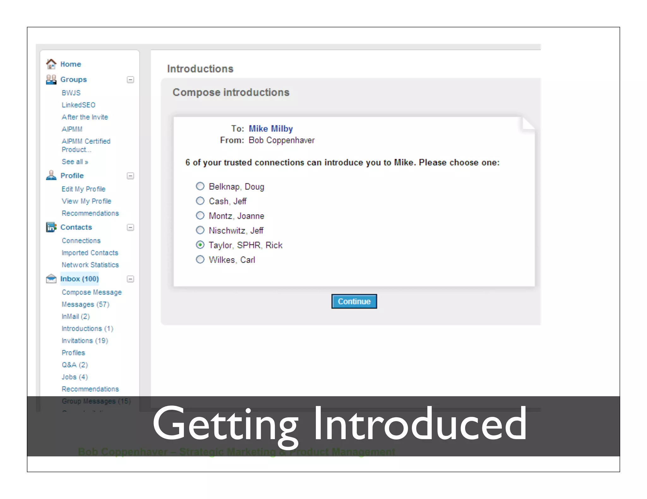This screenshot has height=499, width=647.
Task: Open Inbox (100)
Action: [80, 279]
